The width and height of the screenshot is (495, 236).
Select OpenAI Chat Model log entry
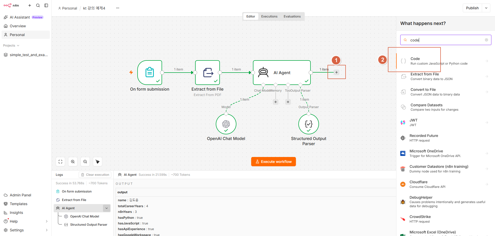click(x=84, y=216)
